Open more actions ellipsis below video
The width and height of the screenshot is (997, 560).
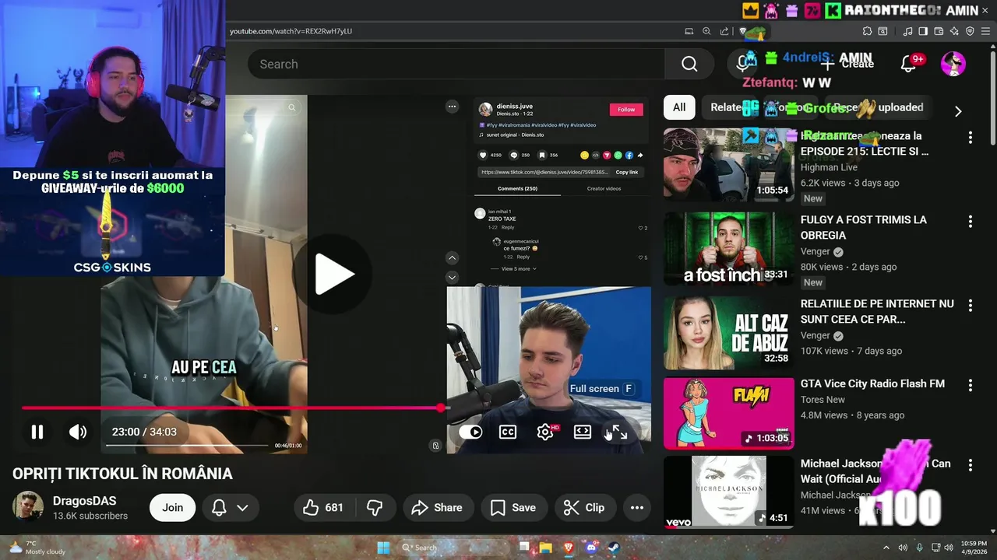[x=637, y=507]
